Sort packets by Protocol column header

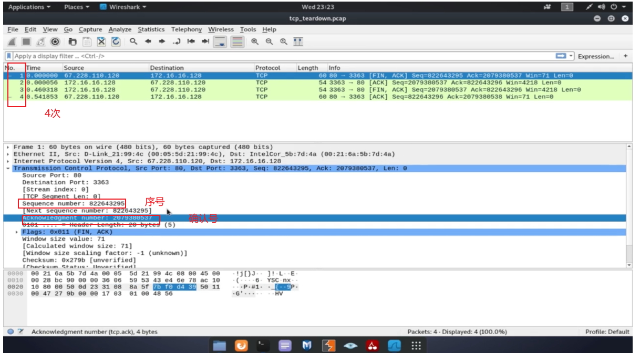pyautogui.click(x=274, y=68)
